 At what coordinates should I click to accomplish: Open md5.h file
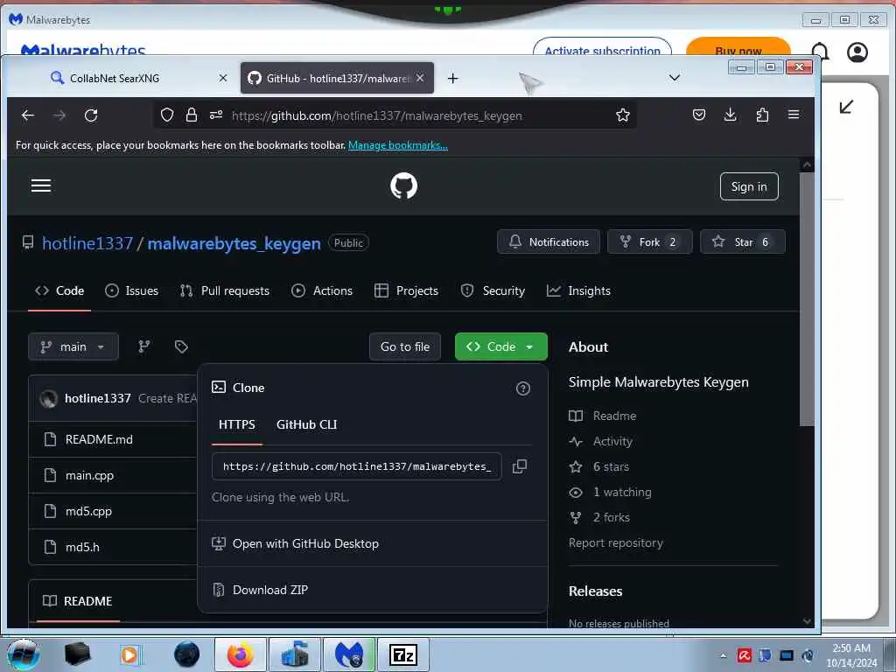(x=82, y=547)
